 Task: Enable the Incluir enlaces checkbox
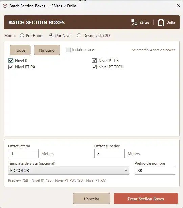[x=68, y=50]
